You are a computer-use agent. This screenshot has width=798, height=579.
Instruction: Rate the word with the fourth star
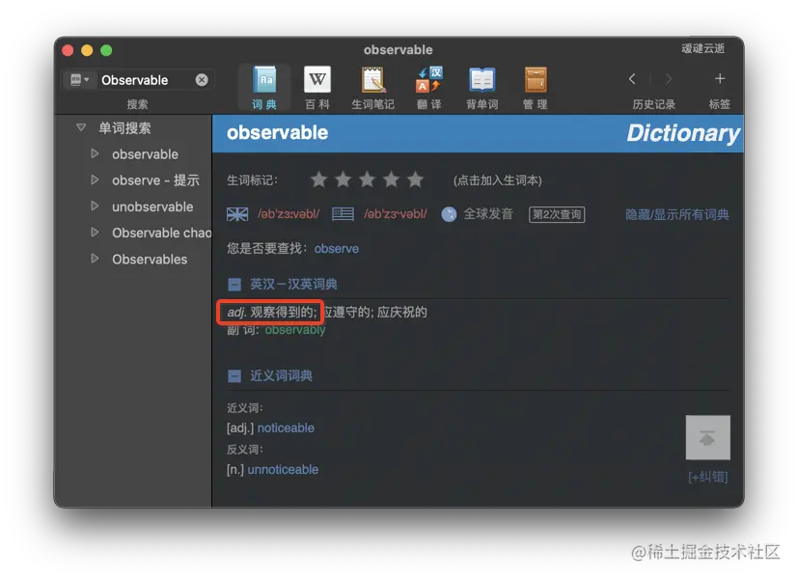click(x=392, y=179)
